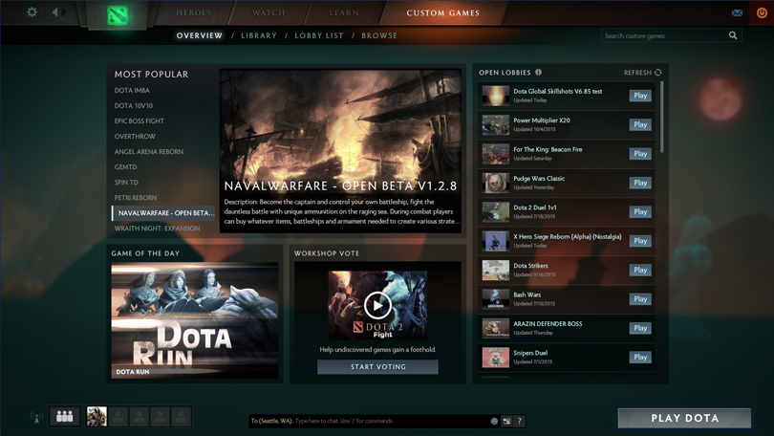The image size is (774, 436).
Task: Play ARAZIN DEFENDER BOSS lobby
Action: (x=640, y=328)
